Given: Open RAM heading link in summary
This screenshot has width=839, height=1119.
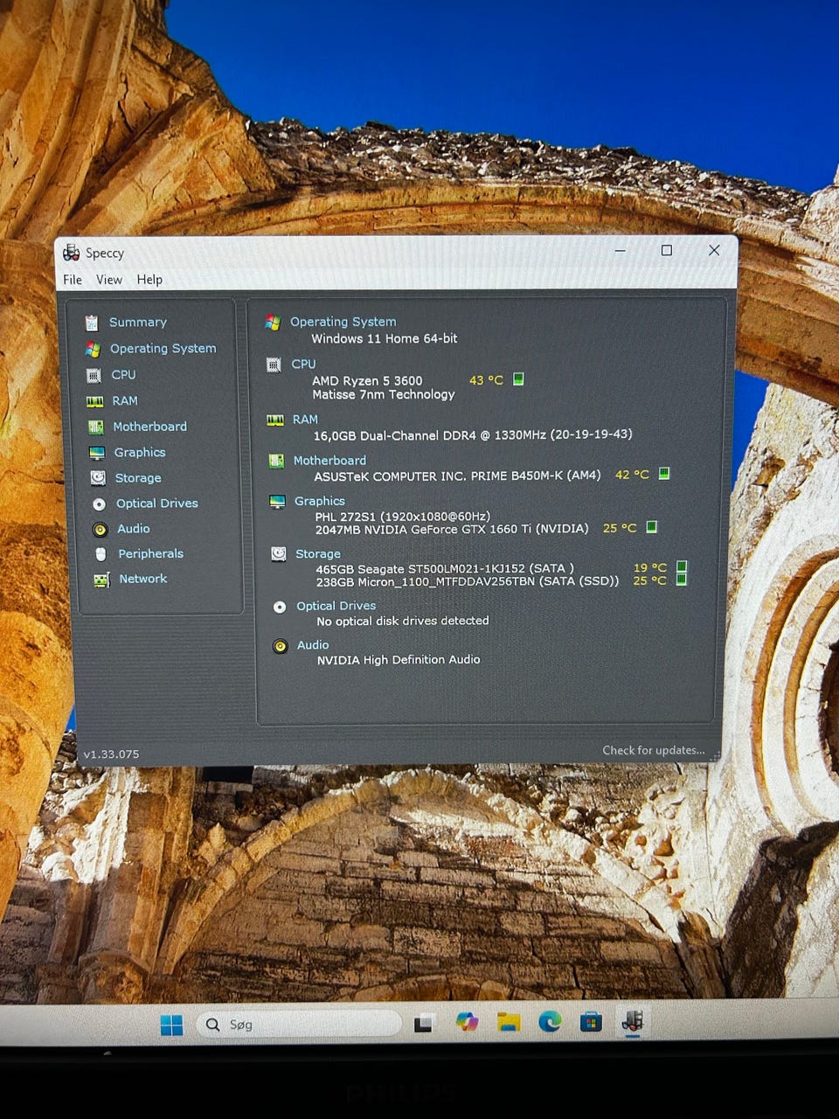Looking at the screenshot, I should [x=305, y=420].
